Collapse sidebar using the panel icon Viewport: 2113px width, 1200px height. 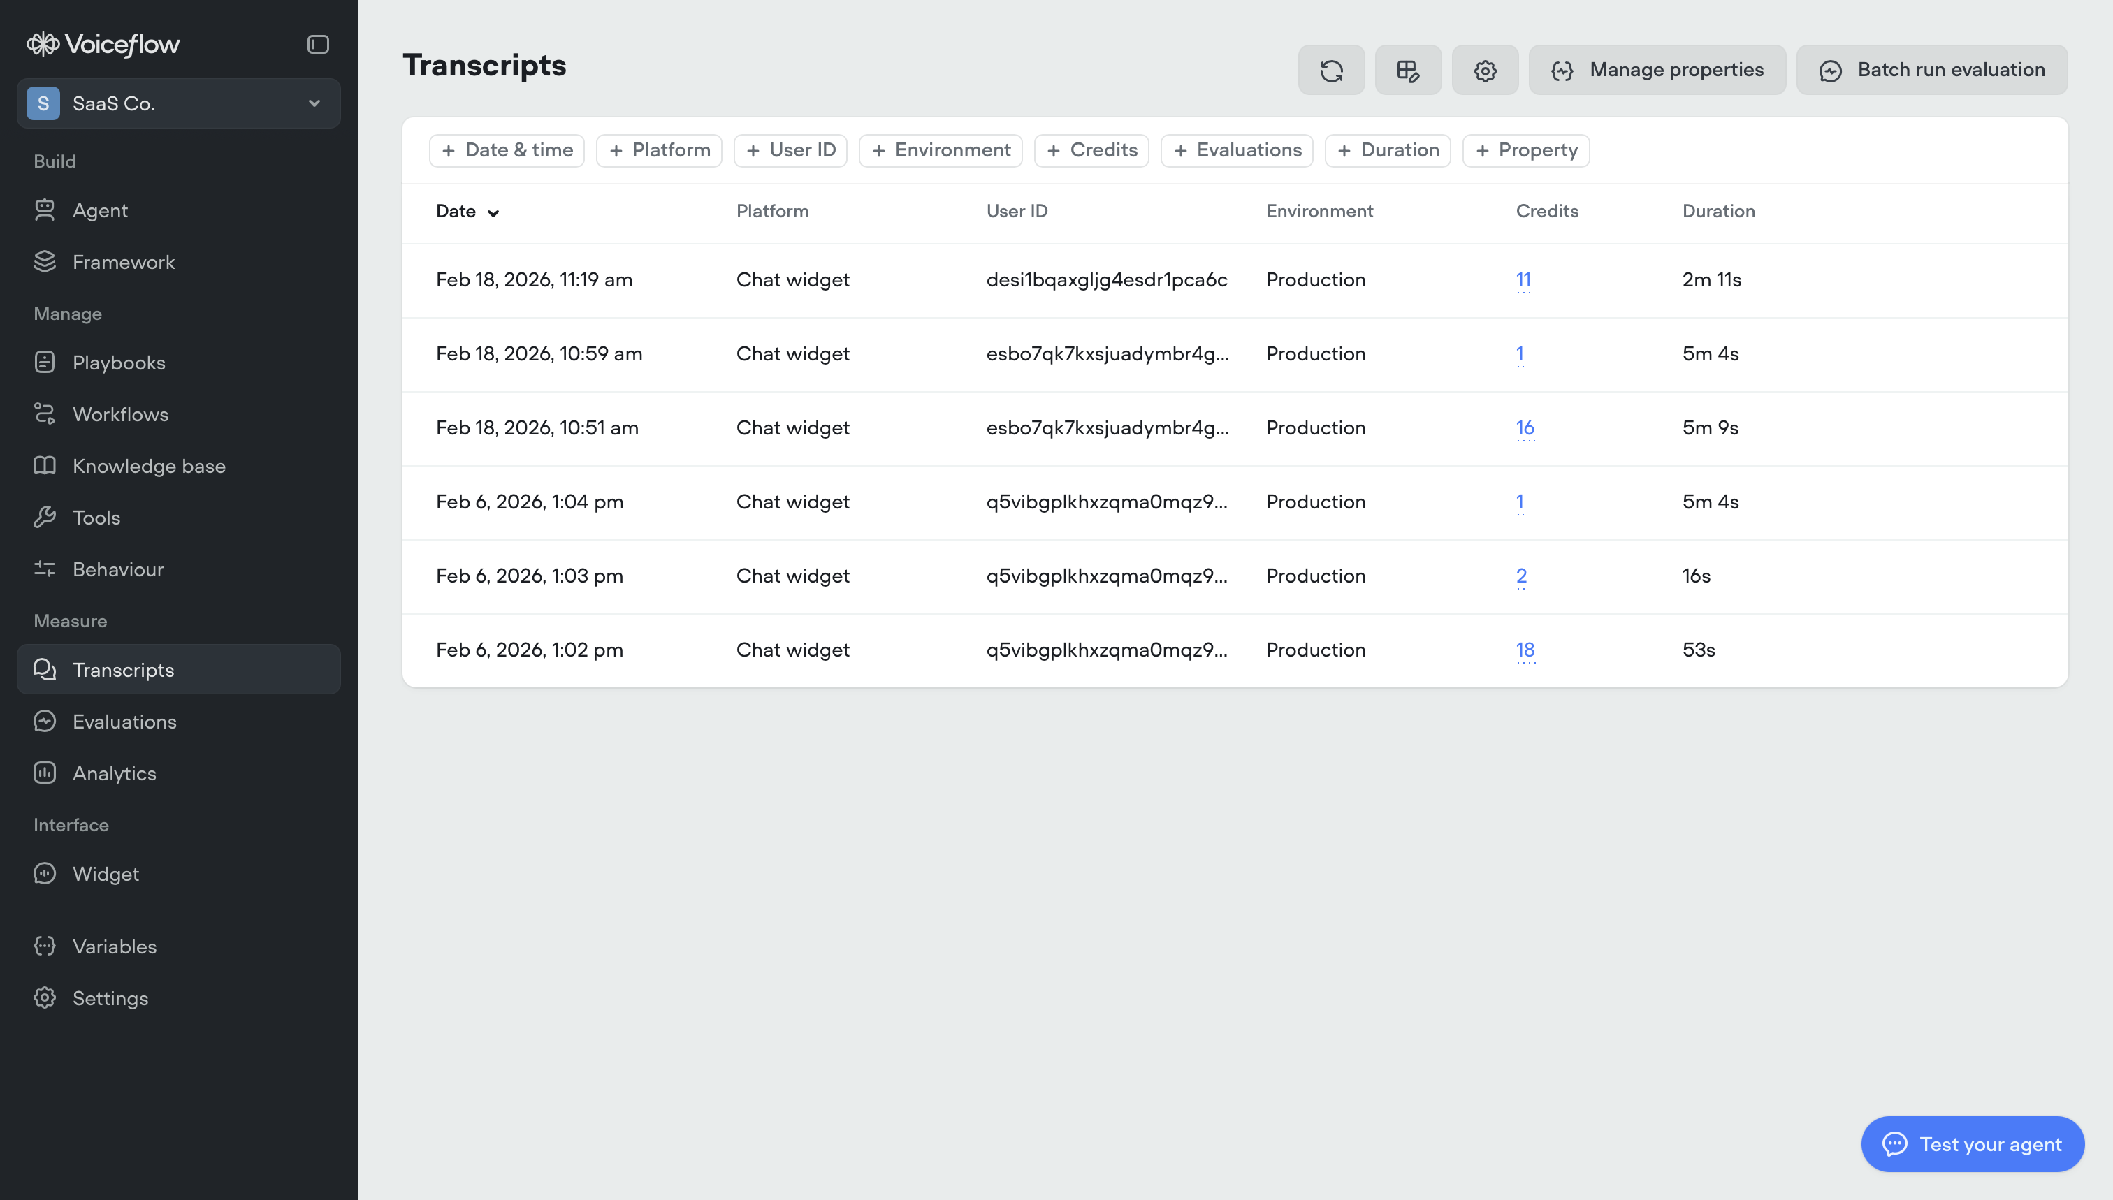pos(318,44)
